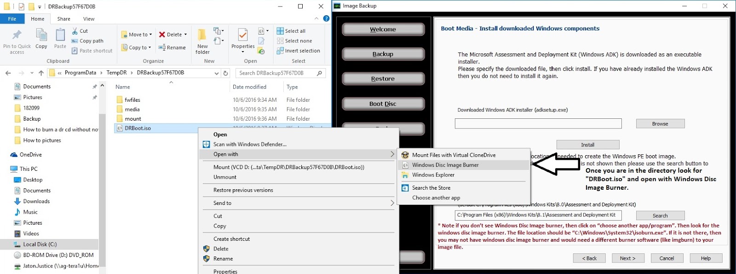Select the mount folder in the file list

pos(133,119)
